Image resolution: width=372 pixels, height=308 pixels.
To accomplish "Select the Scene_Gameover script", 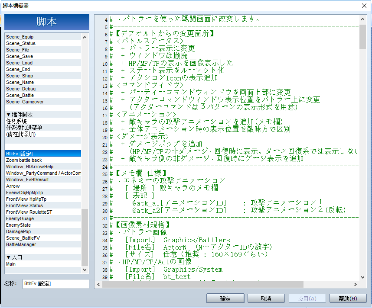I will coord(43,102).
